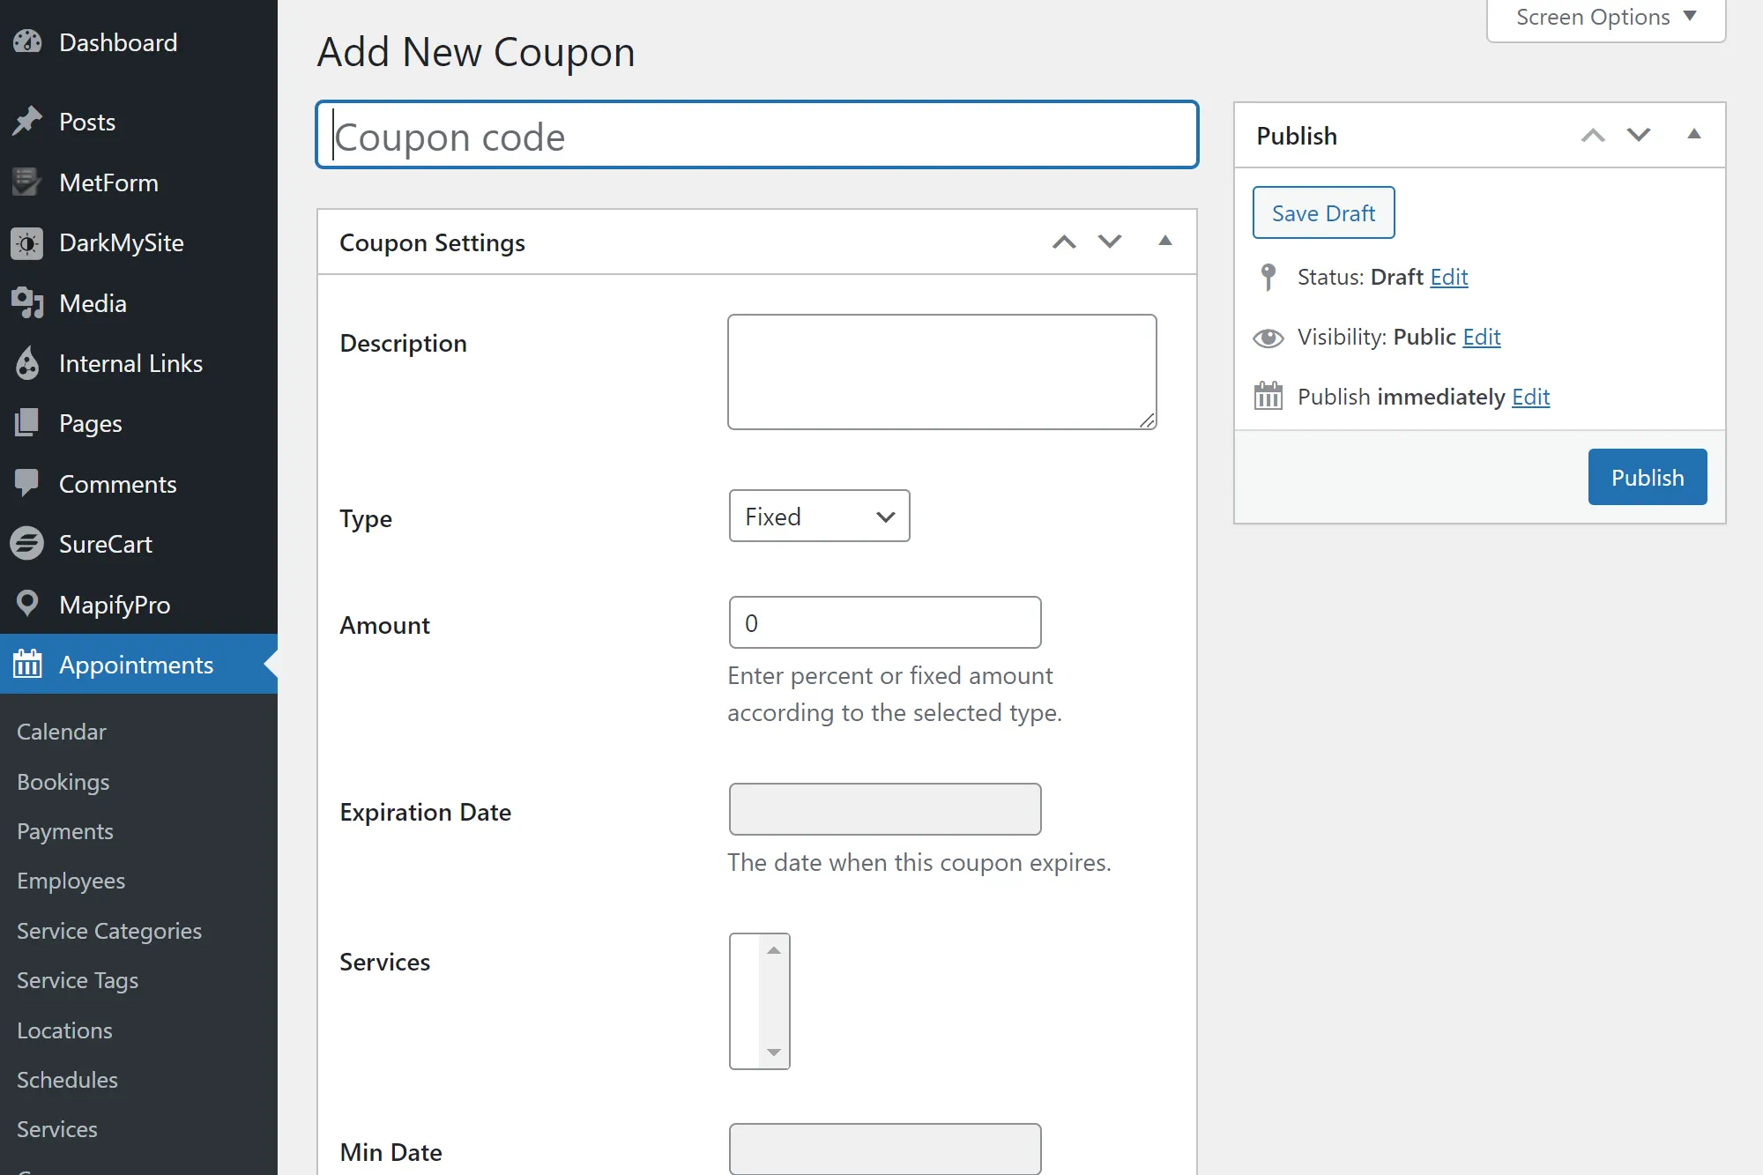Click the DarkMySite moon icon

pyautogui.click(x=27, y=243)
